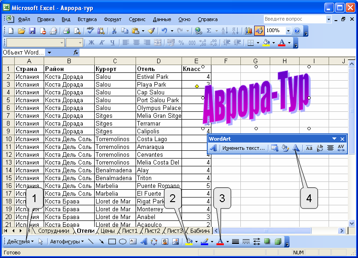This screenshot has height=258, width=358.
Task: Select the Oval drawing tool
Action: pyautogui.click(x=123, y=242)
